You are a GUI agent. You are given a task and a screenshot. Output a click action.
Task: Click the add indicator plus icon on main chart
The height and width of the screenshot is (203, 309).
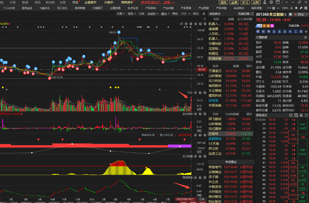[186, 24]
